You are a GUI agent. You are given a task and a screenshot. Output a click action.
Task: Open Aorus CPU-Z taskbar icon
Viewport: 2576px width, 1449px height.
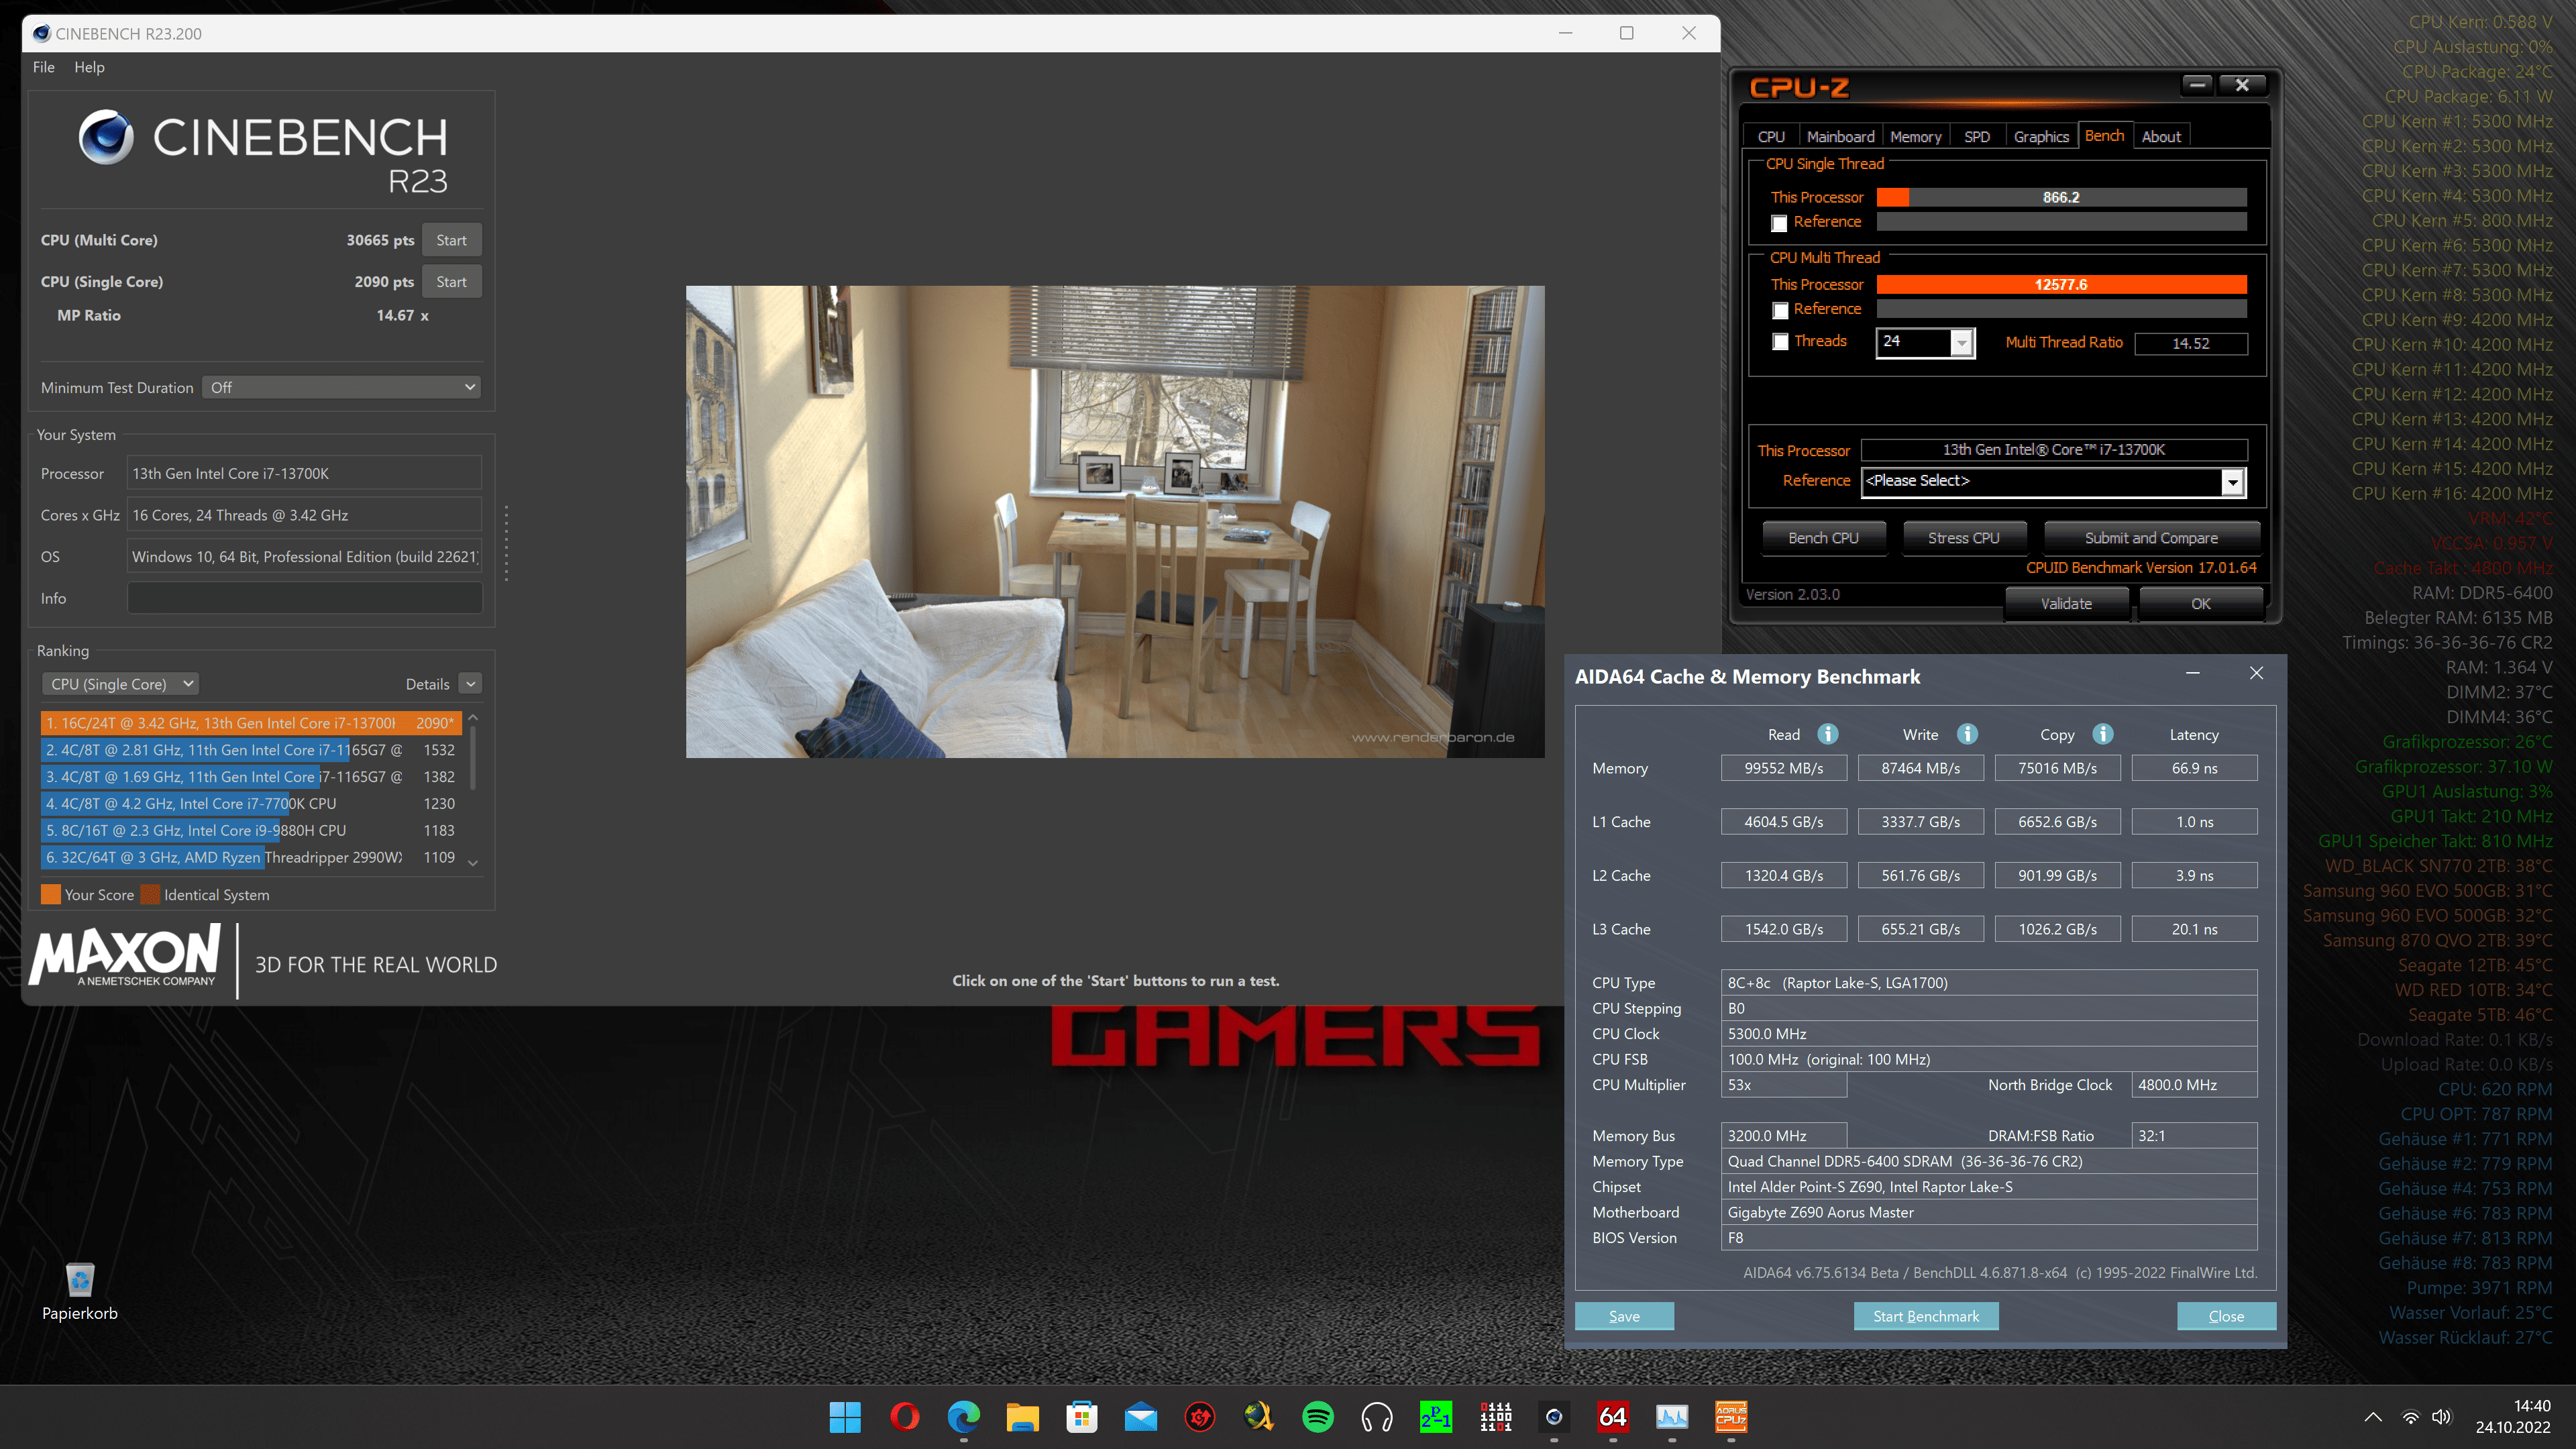1731,1416
